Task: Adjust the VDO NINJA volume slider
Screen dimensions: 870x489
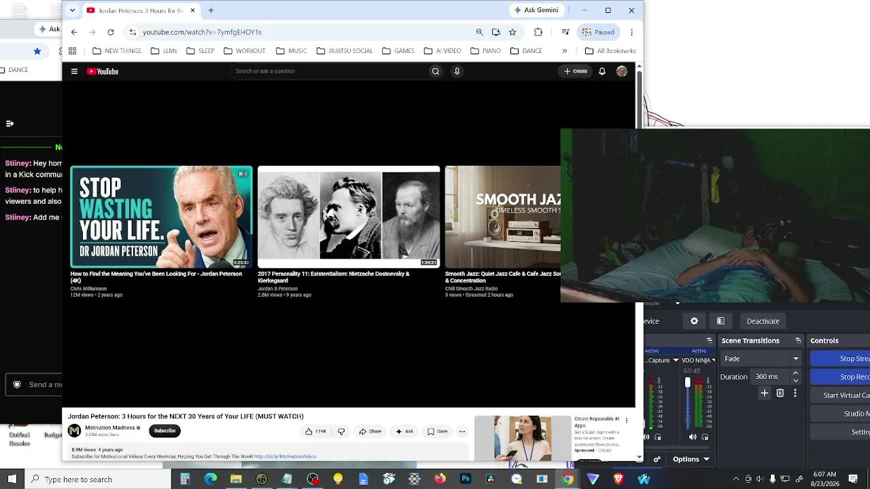Action: click(687, 383)
